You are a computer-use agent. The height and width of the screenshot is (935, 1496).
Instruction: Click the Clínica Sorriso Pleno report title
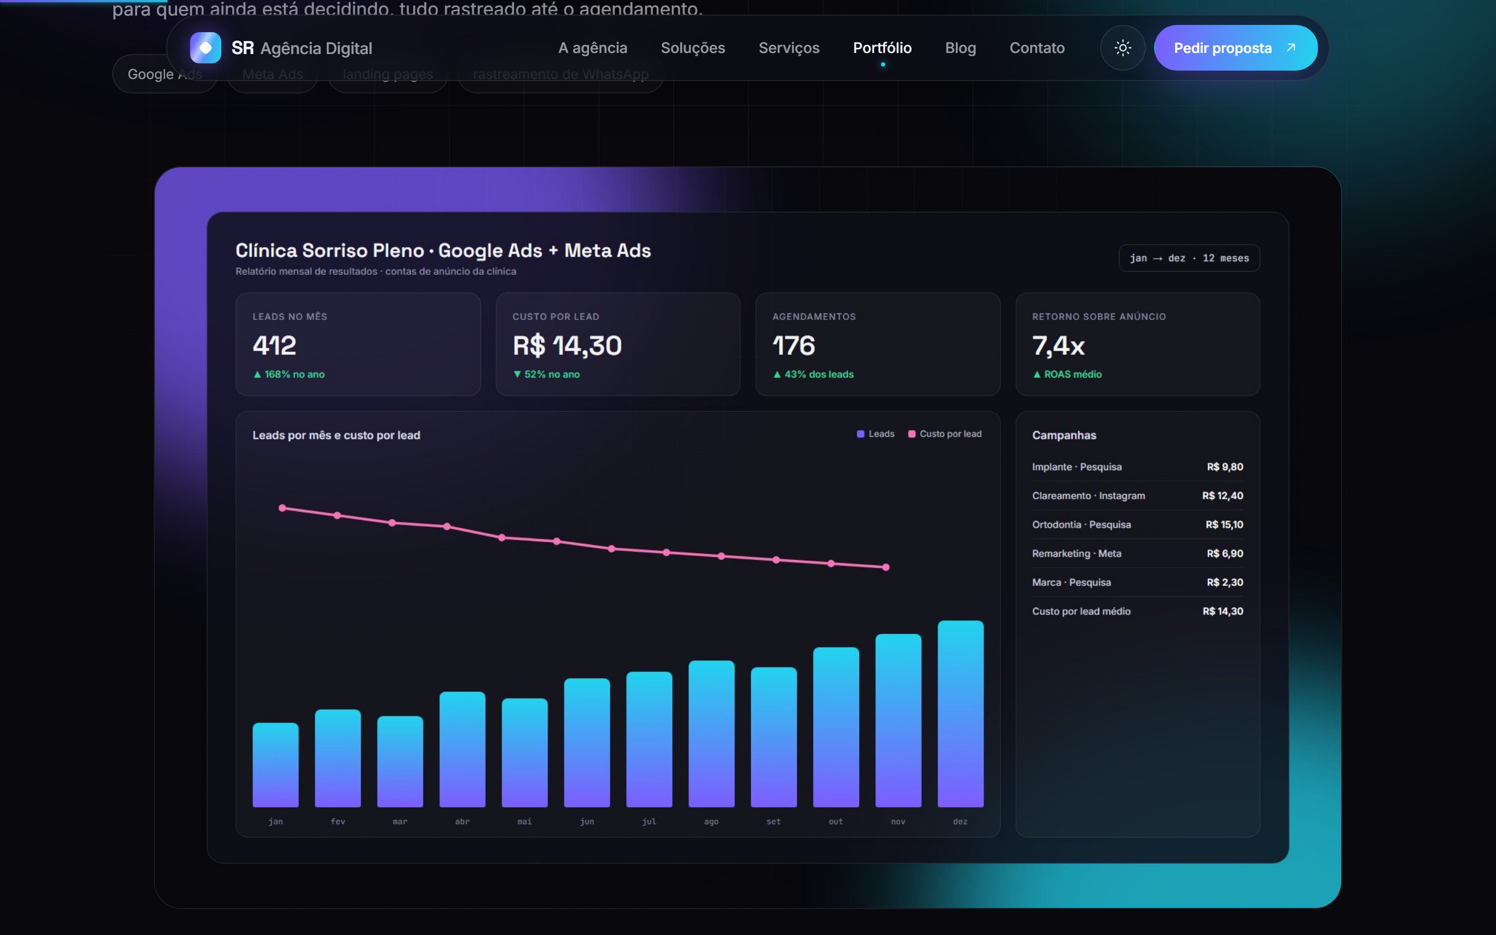pos(443,250)
